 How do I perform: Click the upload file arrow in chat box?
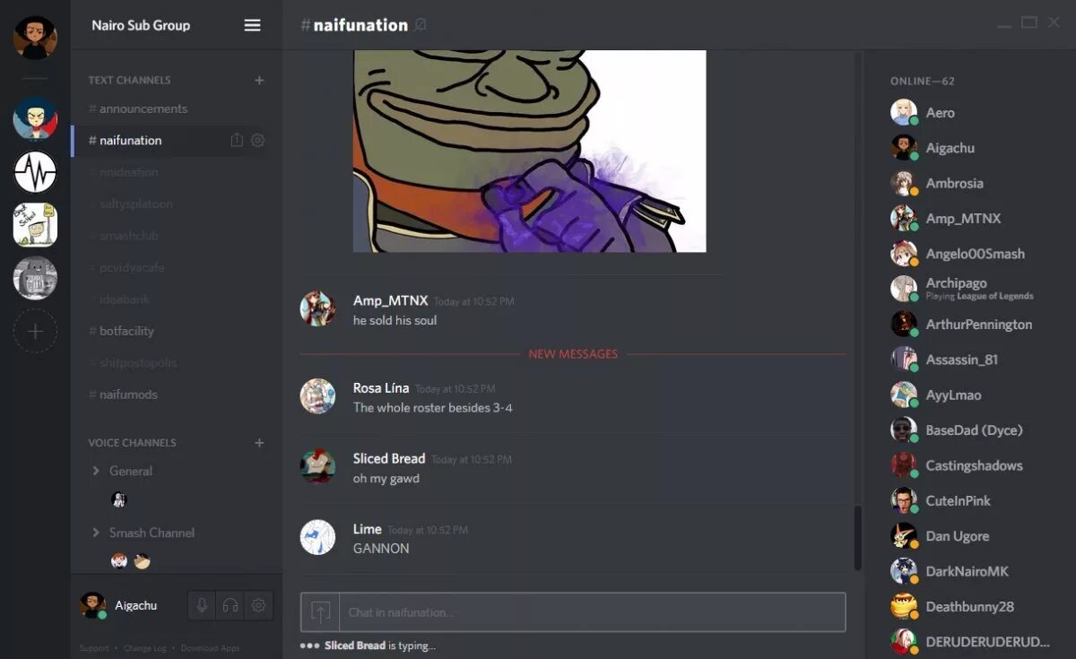pos(320,612)
